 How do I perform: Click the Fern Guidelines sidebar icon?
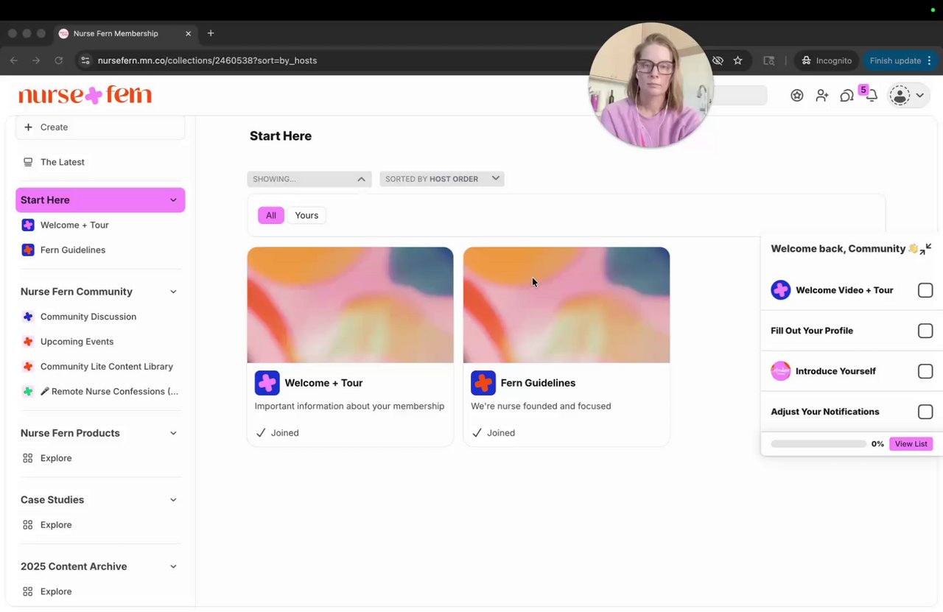28,250
